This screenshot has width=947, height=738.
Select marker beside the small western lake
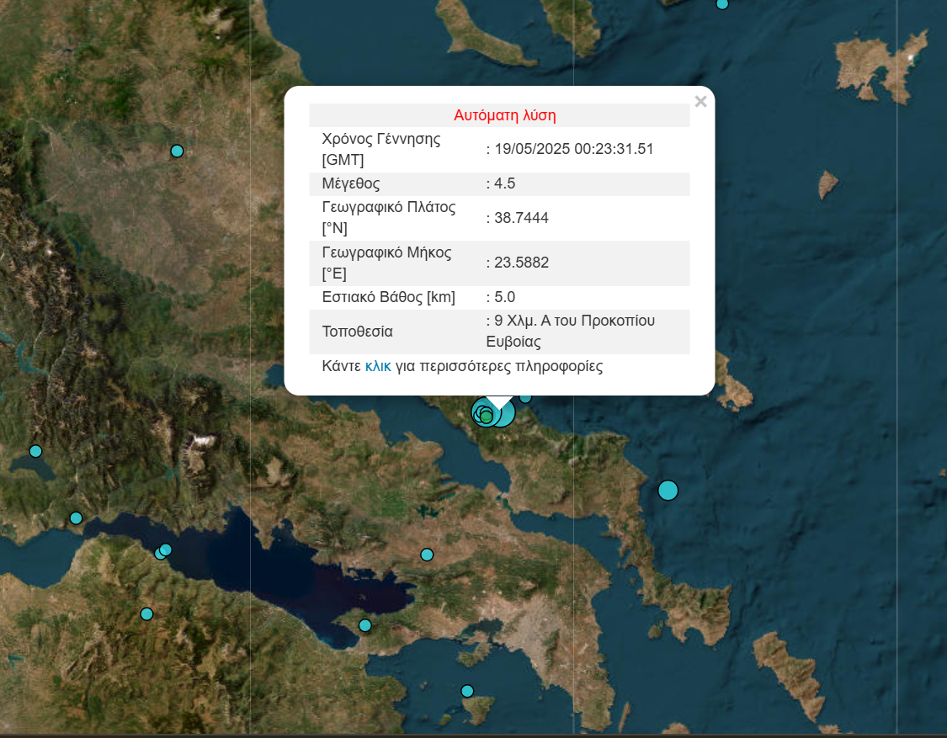coord(35,451)
